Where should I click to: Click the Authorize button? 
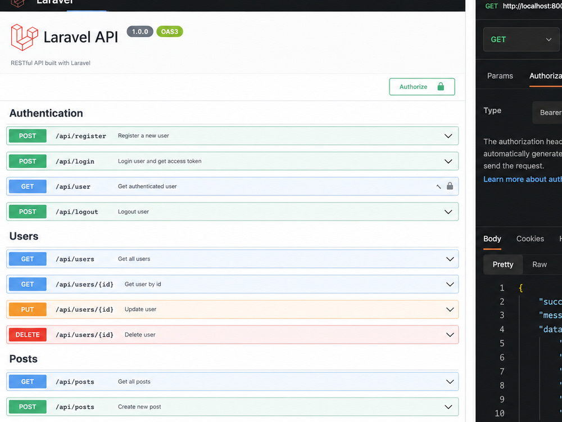422,87
